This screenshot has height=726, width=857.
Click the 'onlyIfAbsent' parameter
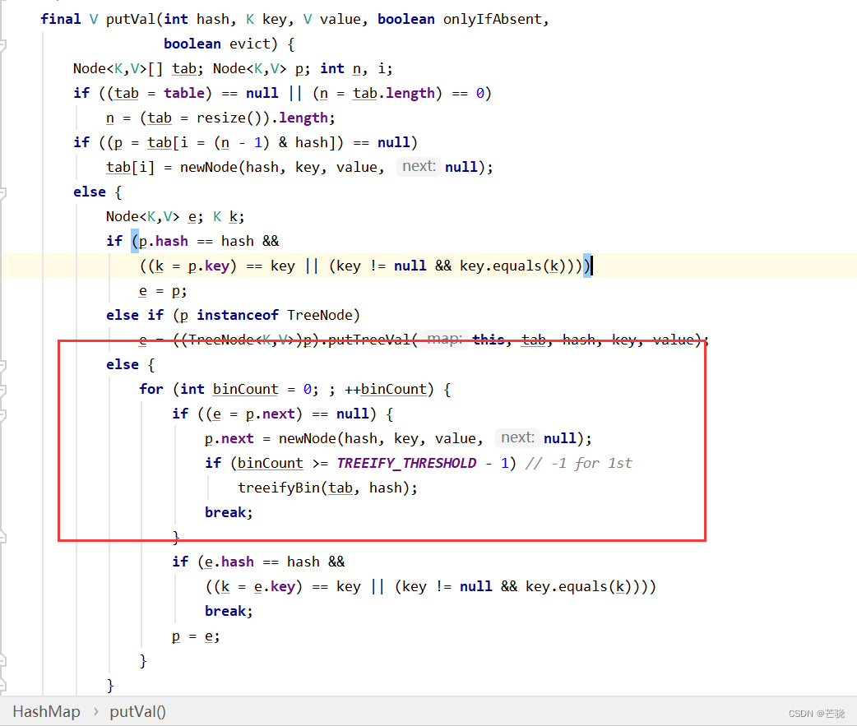point(492,19)
